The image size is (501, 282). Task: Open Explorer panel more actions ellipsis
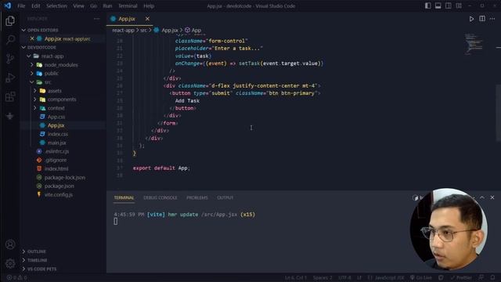tap(96, 19)
